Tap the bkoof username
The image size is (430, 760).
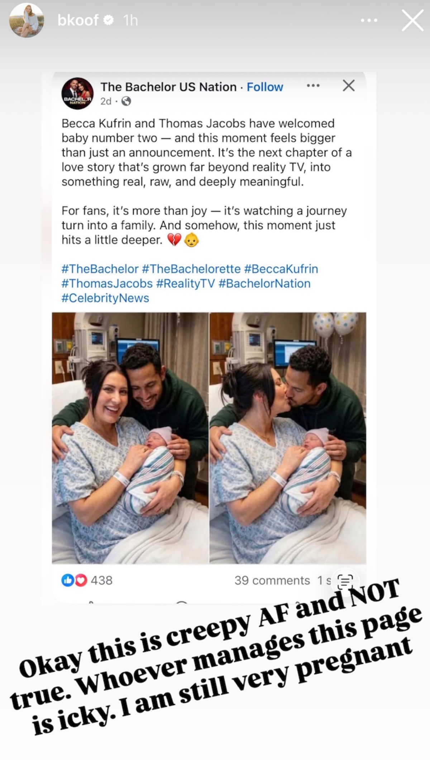point(78,20)
